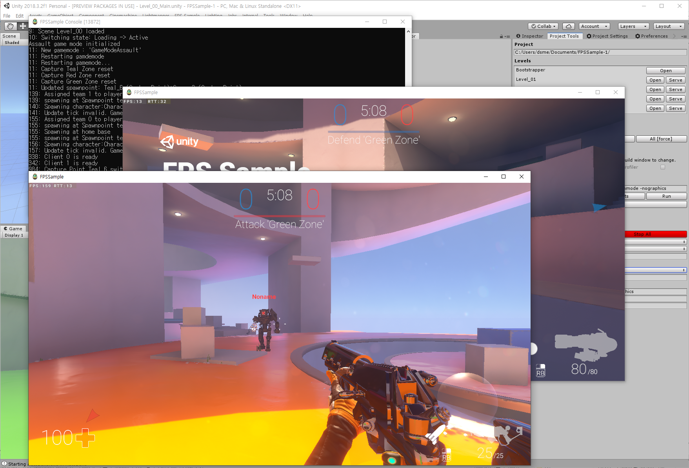Minimize the front FPSSample game window

486,177
